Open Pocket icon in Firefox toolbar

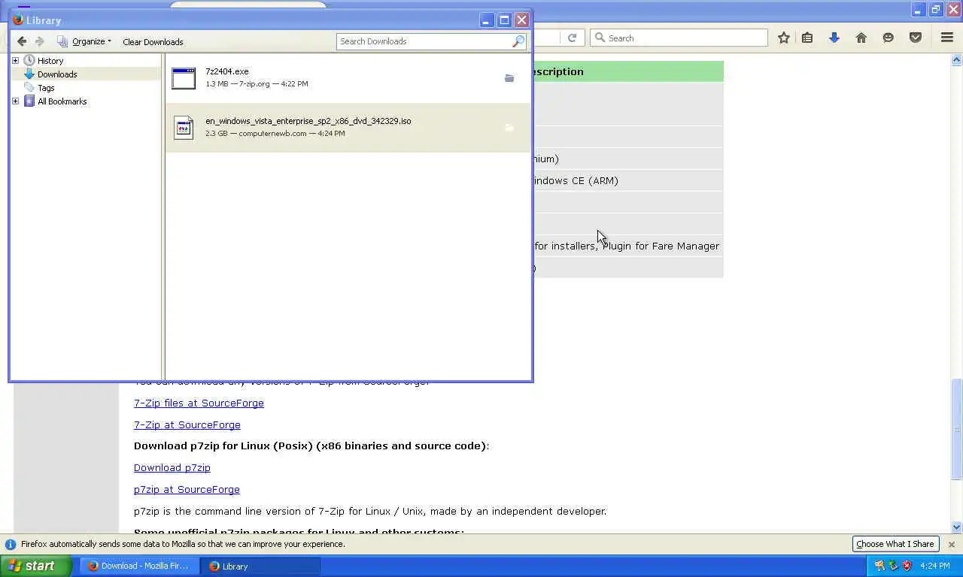[x=916, y=38]
